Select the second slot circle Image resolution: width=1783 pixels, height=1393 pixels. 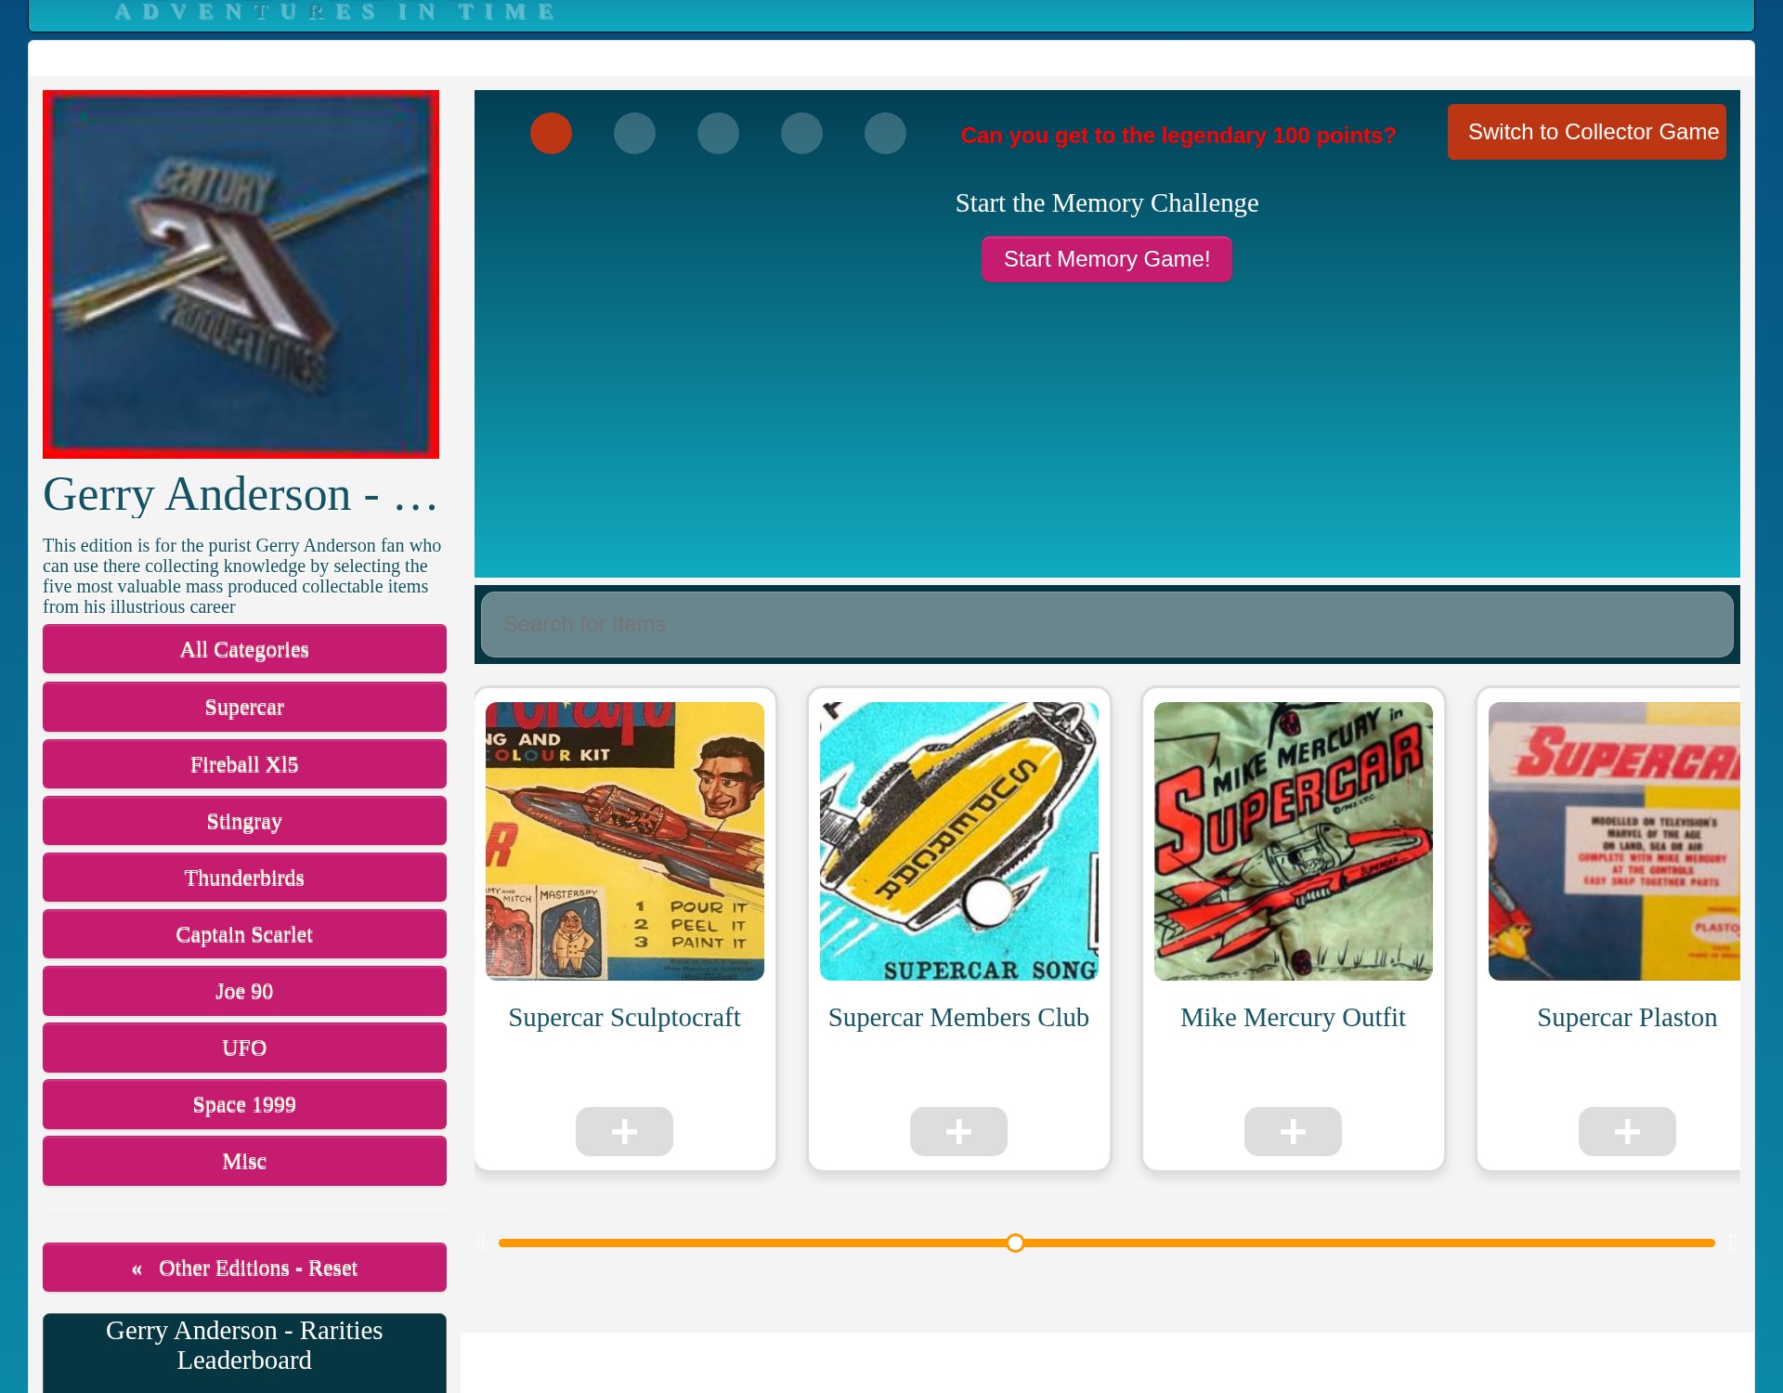(634, 133)
